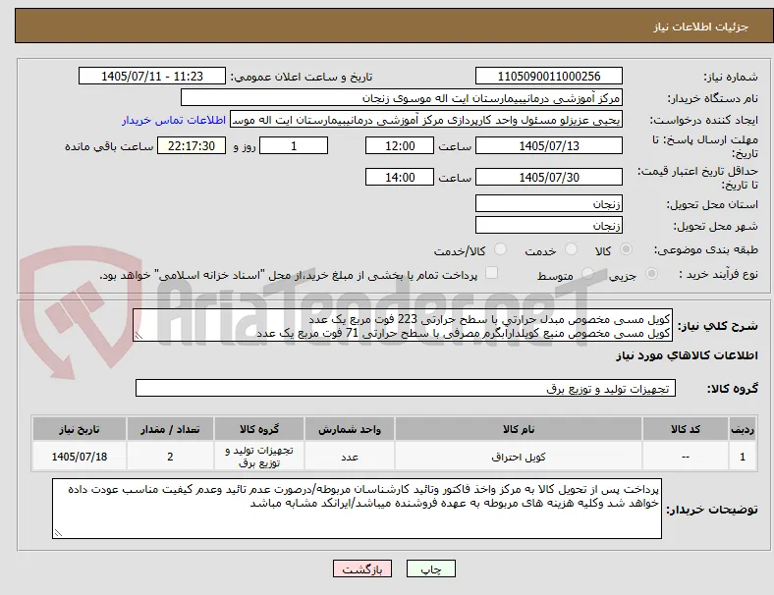Click the description textarea resize handle

138,336
